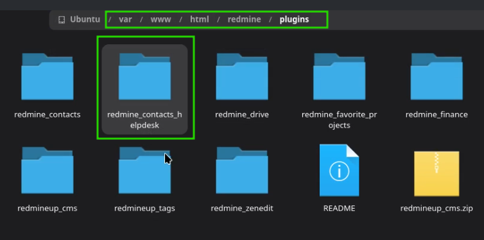Navigate to var in path bar
Viewport: 484px width, 240px height.
tap(125, 19)
